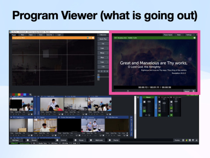
Task: Expand the Merge transition dropdown arrow
Action: (x=108, y=53)
